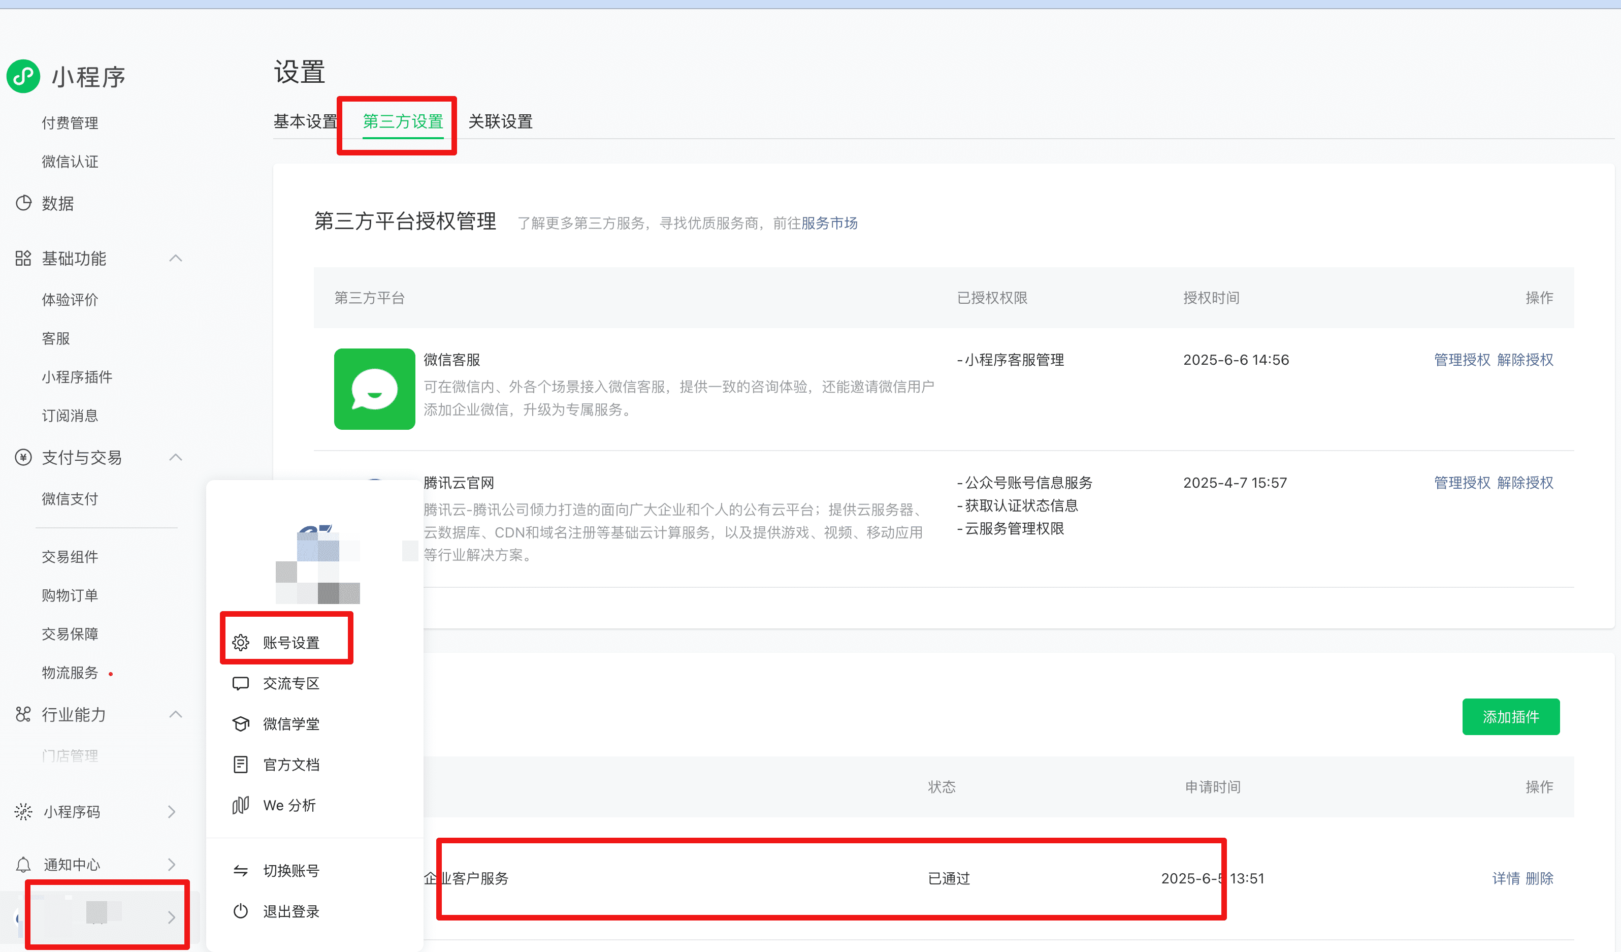The height and width of the screenshot is (952, 1621).
Task: Open 详情 for 企业客户服务 plugin
Action: click(x=1506, y=879)
